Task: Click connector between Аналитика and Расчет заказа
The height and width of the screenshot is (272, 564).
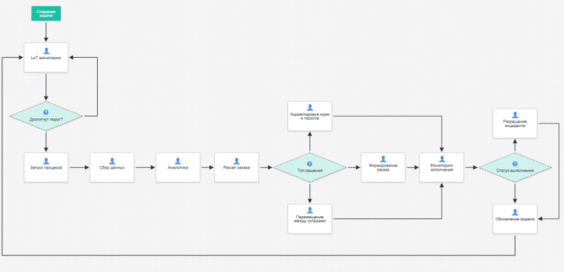Action: tap(207, 167)
